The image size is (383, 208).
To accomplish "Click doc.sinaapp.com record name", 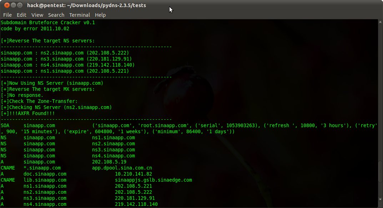I will (x=45, y=174).
